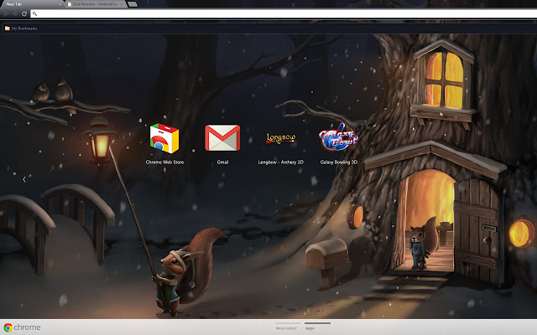Go to the previous apps page using the left chevron
Viewport: 537px width, 335px height.
pyautogui.click(x=24, y=179)
